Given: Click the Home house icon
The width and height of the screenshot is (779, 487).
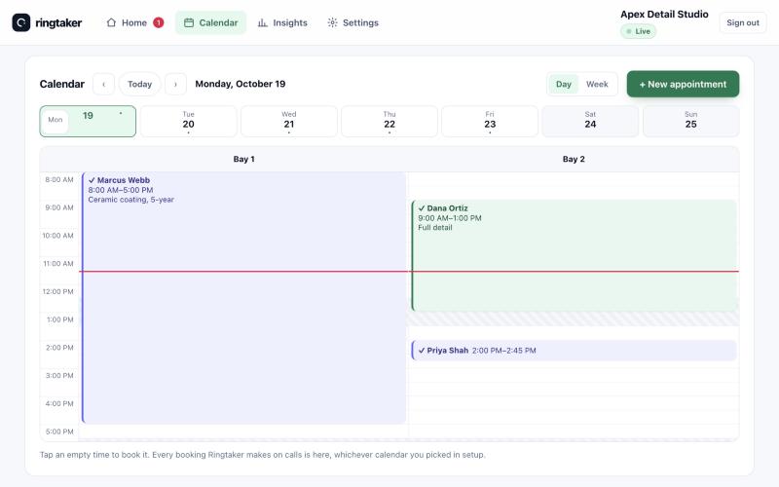Looking at the screenshot, I should [x=111, y=22].
